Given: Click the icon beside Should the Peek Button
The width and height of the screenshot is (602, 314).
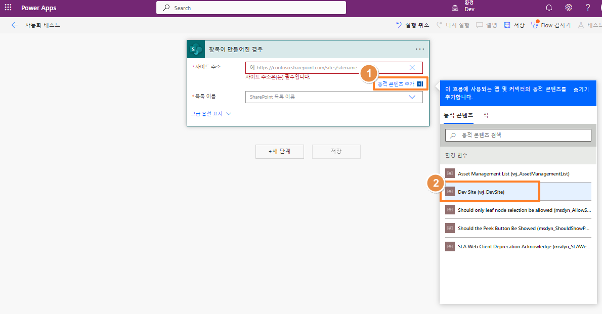Looking at the screenshot, I should tap(450, 228).
